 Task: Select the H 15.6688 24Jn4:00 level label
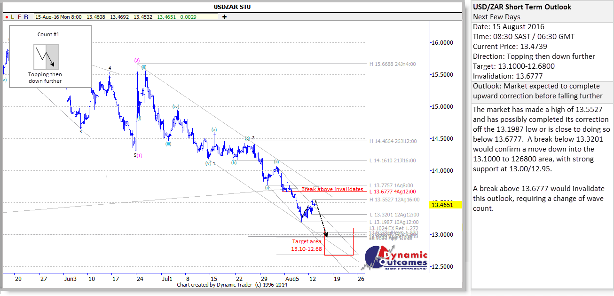click(x=393, y=64)
